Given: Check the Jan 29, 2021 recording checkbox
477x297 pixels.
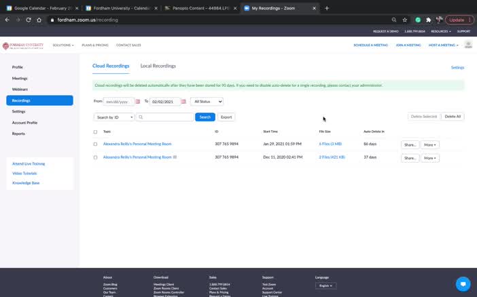Looking at the screenshot, I should 95,144.
